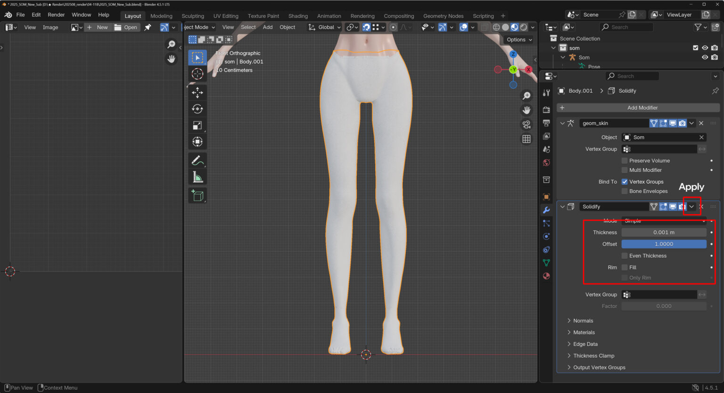Screen dimensions: 724x393
Task: Select the Move tool in viewport toolbar
Action: click(x=197, y=92)
